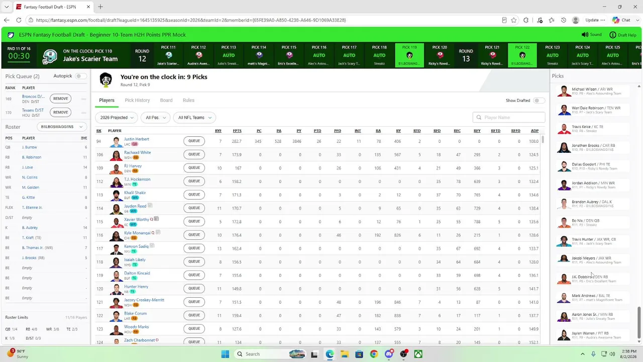This screenshot has width=643, height=362.
Task: Go back using the browser back arrow
Action: click(x=7, y=20)
